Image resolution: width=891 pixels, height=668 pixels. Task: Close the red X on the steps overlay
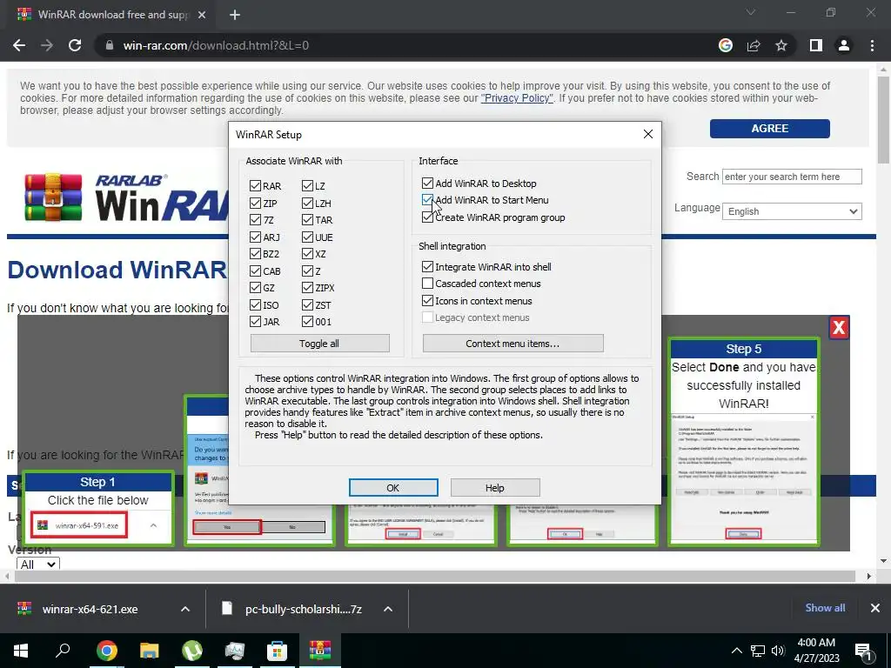[839, 327]
